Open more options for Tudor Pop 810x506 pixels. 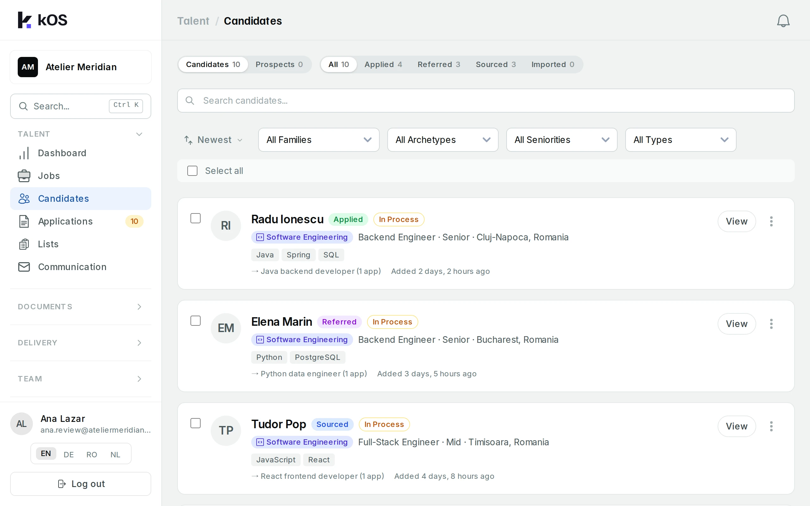(771, 426)
